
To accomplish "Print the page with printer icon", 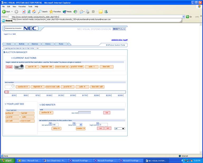I will tap(88, 12).
